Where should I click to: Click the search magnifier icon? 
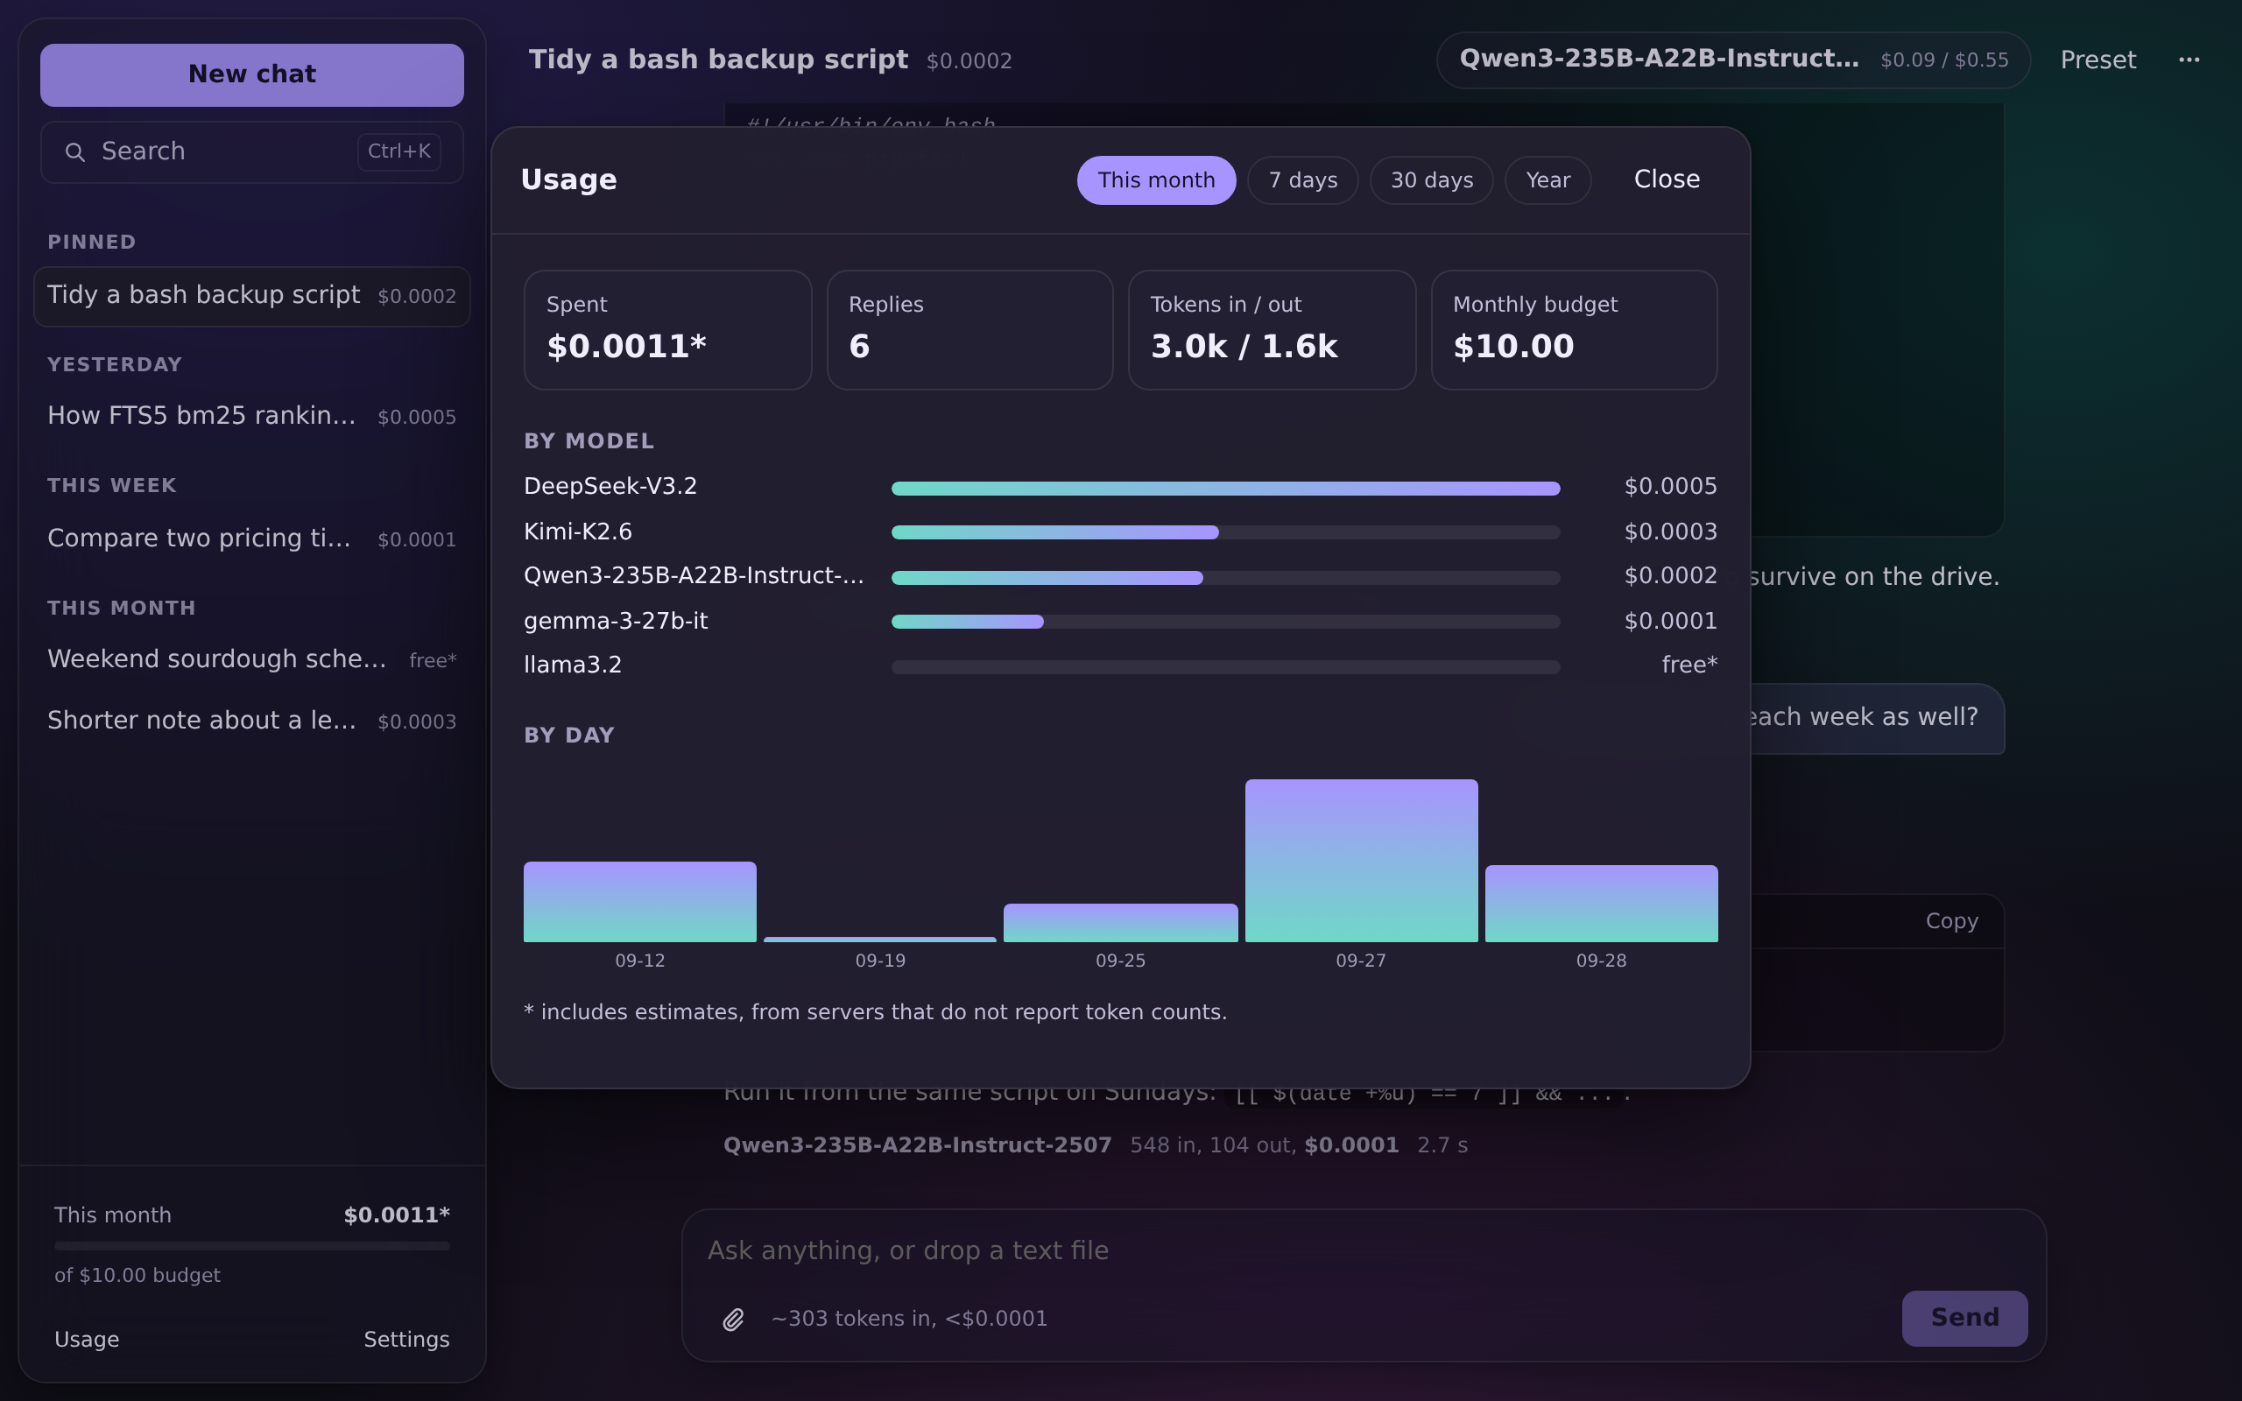click(x=75, y=152)
